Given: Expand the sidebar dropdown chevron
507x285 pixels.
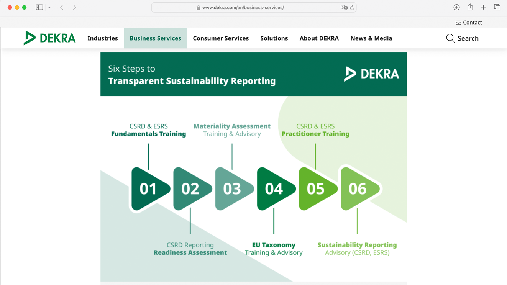Looking at the screenshot, I should pos(49,7).
